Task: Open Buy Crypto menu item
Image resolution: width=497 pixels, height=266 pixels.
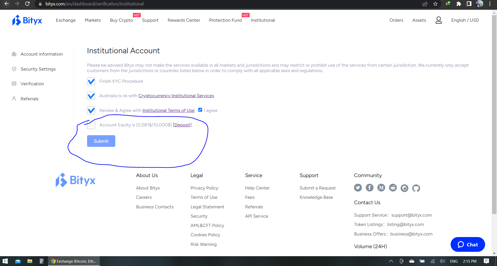Action: point(121,20)
